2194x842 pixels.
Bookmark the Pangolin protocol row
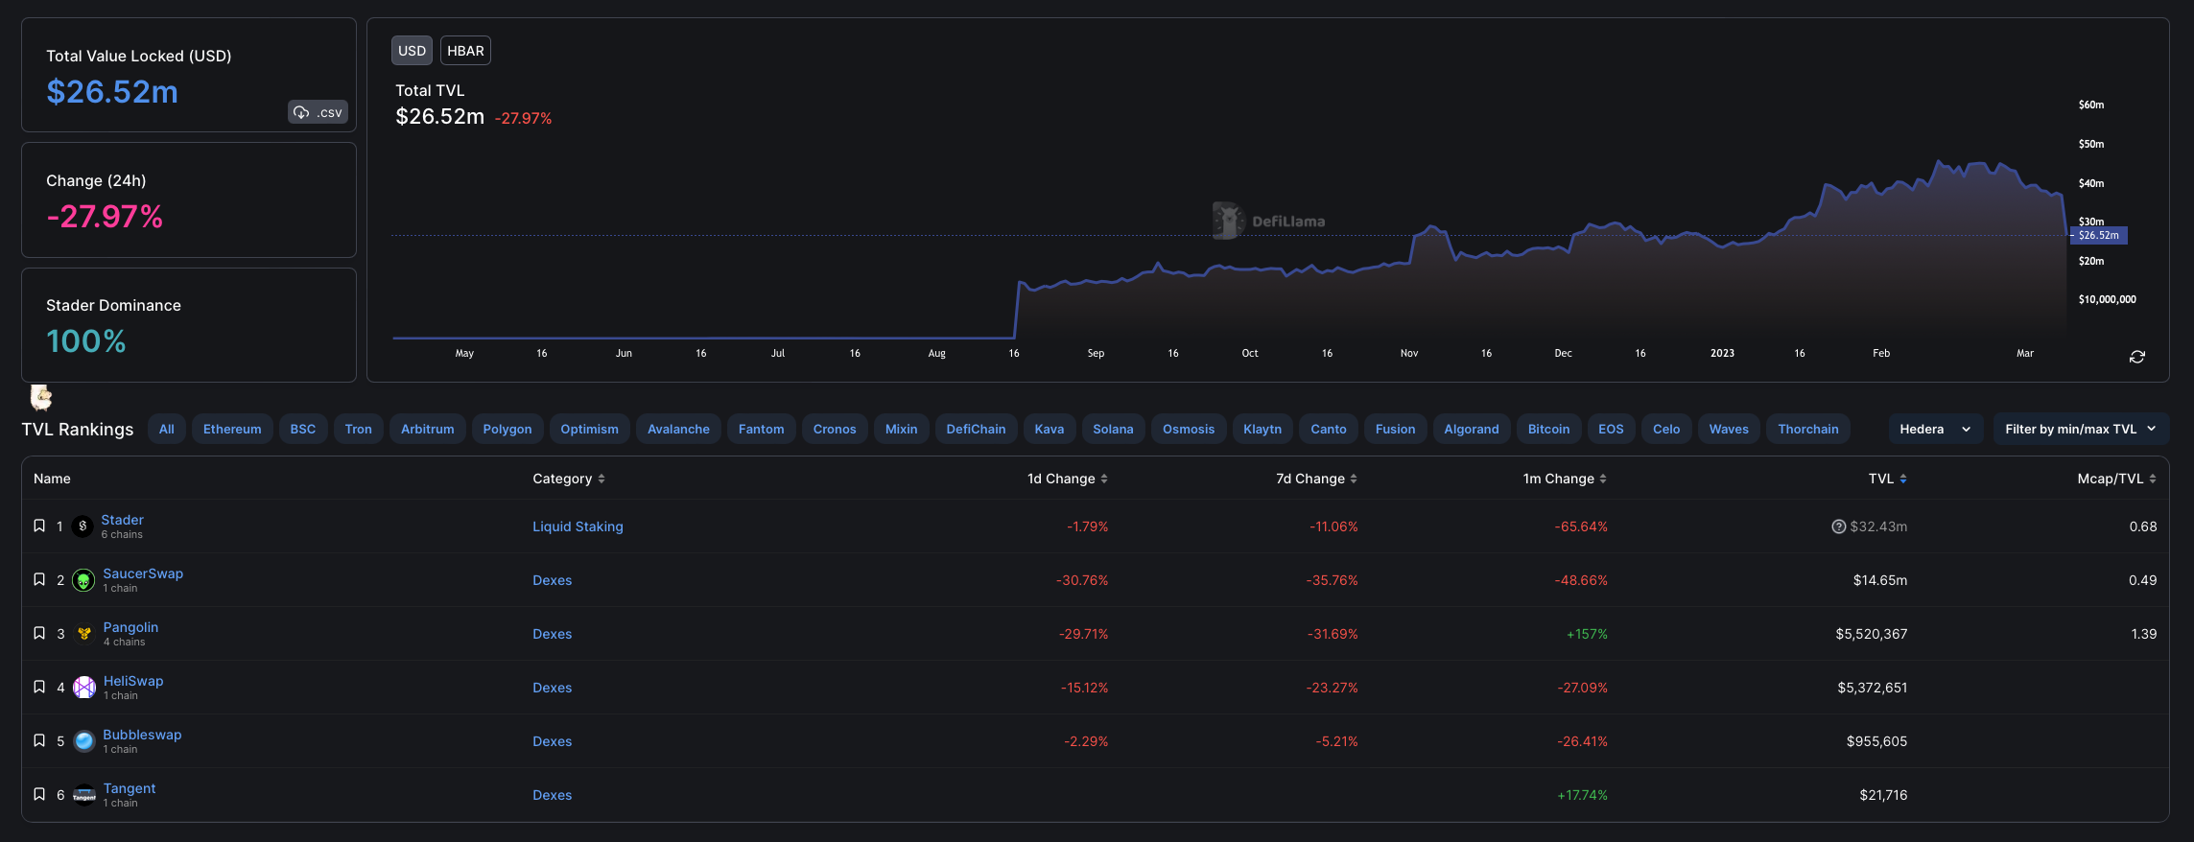39,633
